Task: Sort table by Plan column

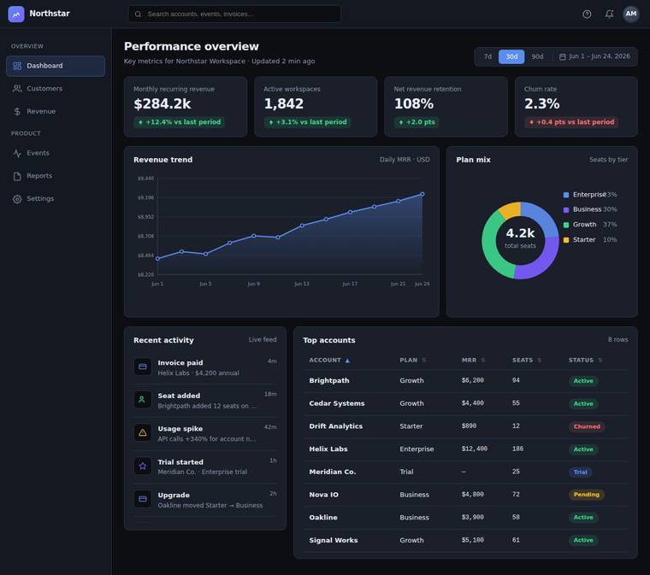Action: 412,361
